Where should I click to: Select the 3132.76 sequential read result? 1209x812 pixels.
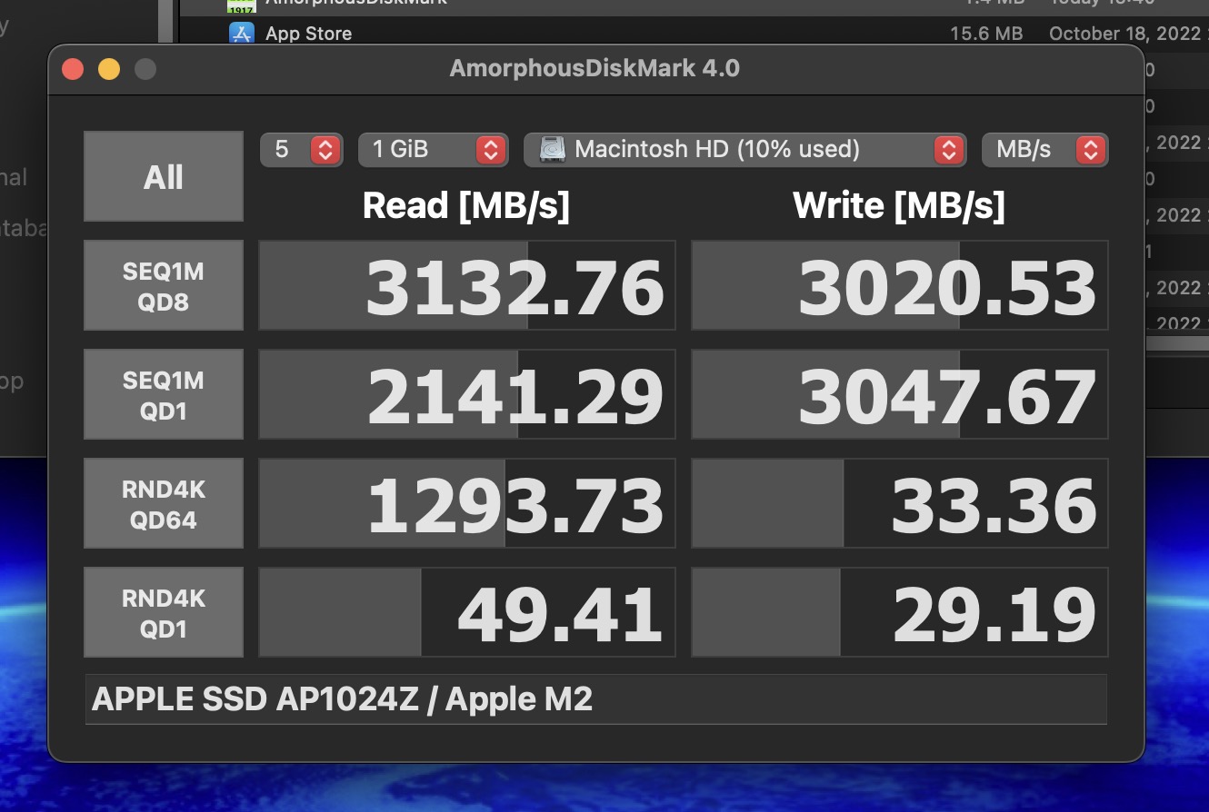point(467,285)
